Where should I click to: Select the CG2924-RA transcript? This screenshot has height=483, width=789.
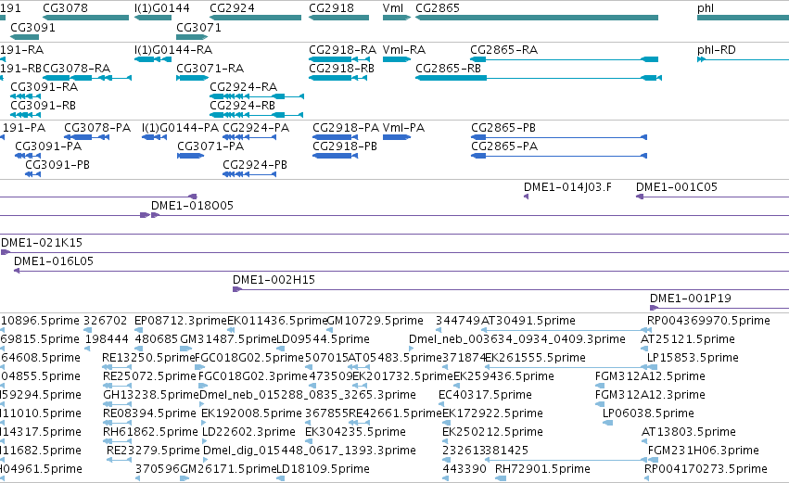(x=257, y=96)
